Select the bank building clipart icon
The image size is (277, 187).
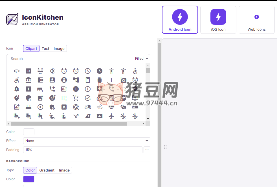point(28,80)
